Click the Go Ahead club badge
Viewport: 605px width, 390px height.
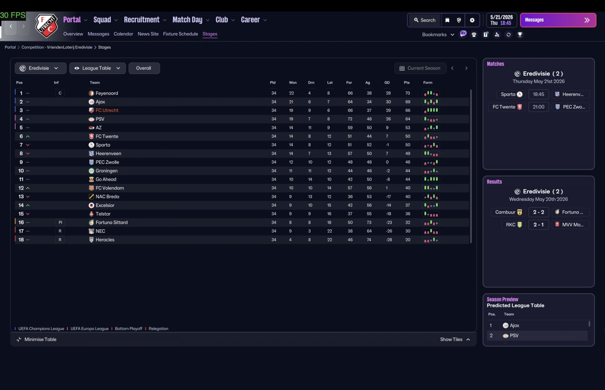(x=91, y=179)
